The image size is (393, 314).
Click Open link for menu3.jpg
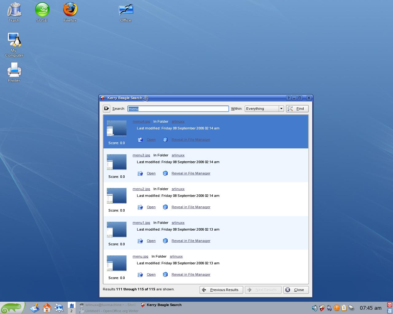[x=151, y=173]
